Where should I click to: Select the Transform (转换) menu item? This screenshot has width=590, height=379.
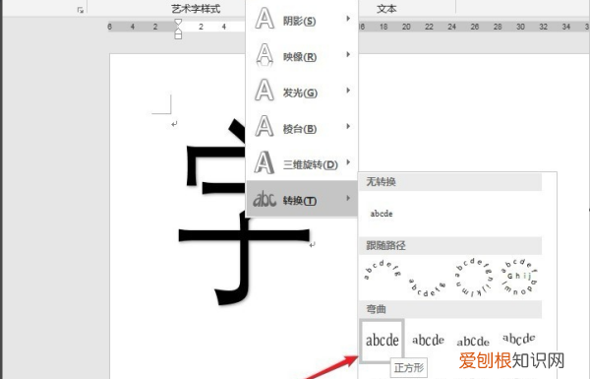(x=302, y=199)
